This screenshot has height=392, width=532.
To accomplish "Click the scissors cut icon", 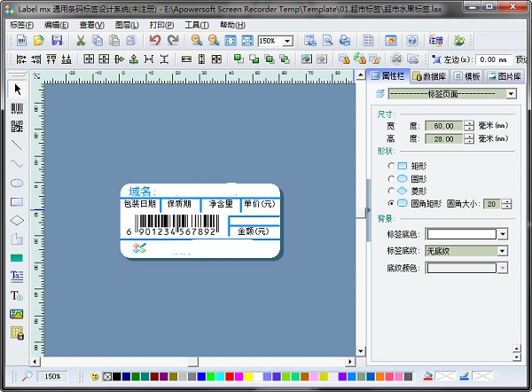I will click(81, 41).
